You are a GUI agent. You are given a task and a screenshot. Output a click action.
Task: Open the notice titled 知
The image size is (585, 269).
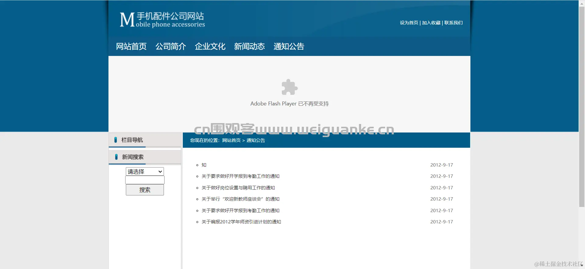coord(204,165)
